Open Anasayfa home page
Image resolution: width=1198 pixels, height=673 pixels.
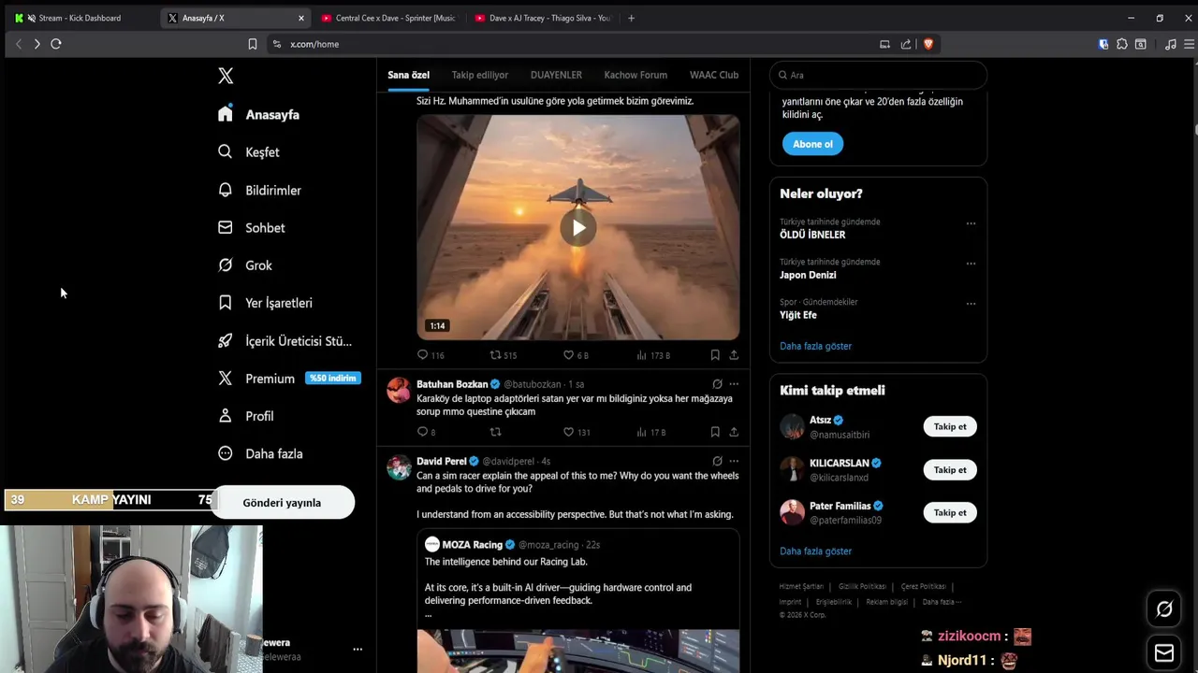point(259,114)
